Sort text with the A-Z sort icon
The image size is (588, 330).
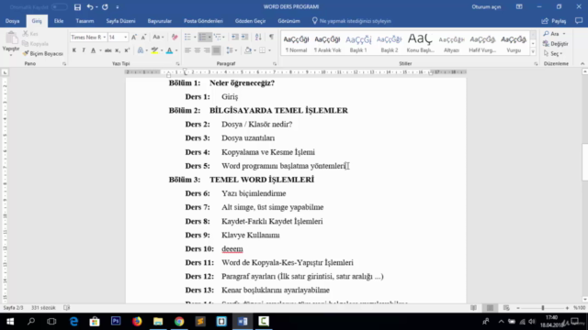click(x=258, y=37)
